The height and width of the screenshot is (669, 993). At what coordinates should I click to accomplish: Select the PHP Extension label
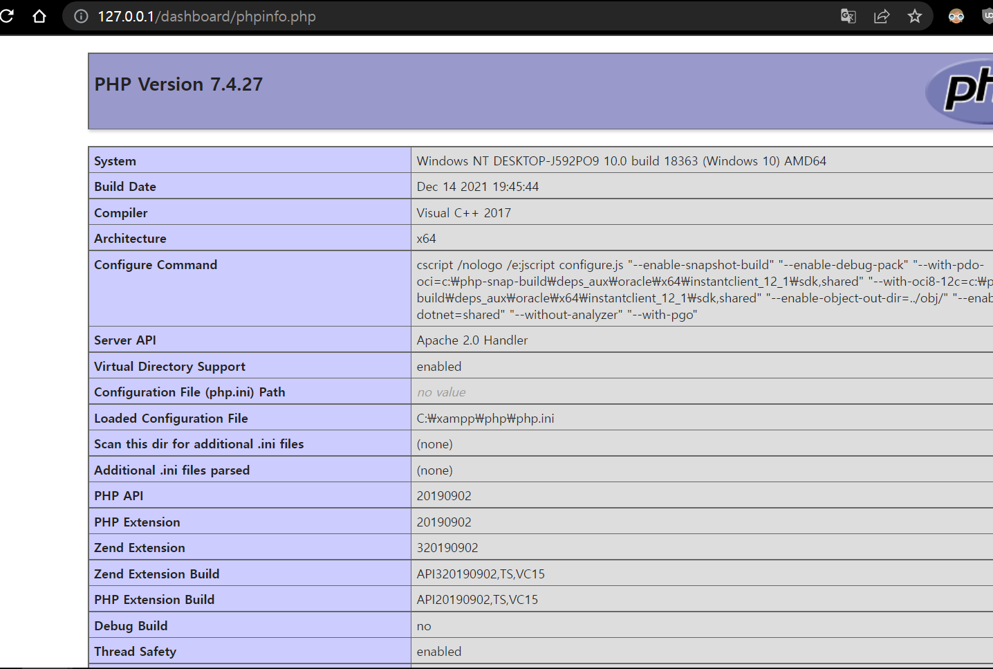[x=137, y=522]
